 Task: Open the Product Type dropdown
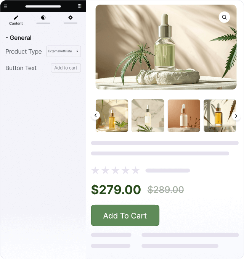tap(63, 51)
